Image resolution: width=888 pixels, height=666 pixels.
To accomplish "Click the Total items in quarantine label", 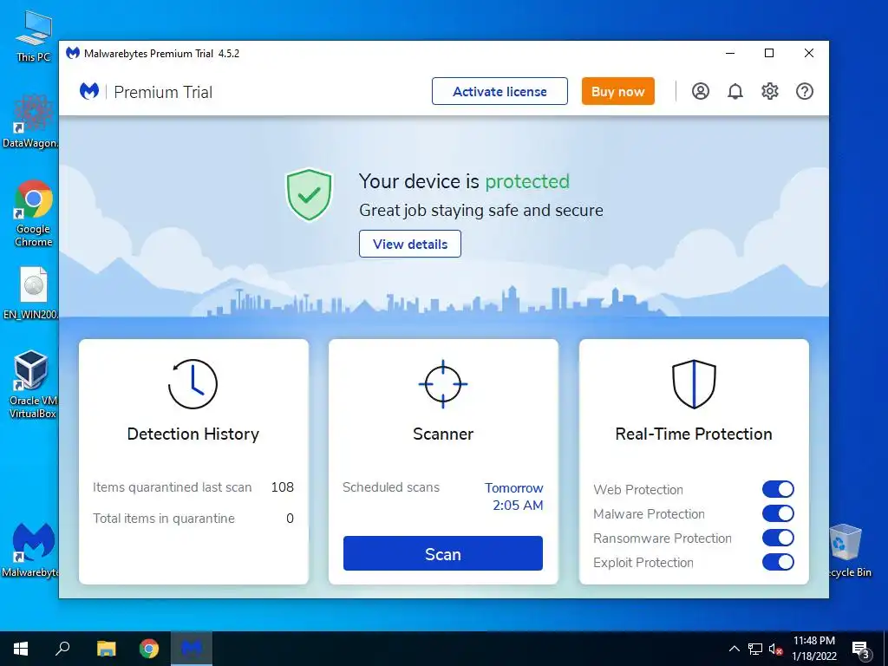I will point(164,519).
